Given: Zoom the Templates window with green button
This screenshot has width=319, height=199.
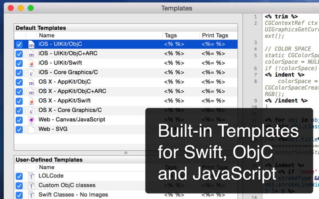Looking at the screenshot, I should [x=31, y=8].
